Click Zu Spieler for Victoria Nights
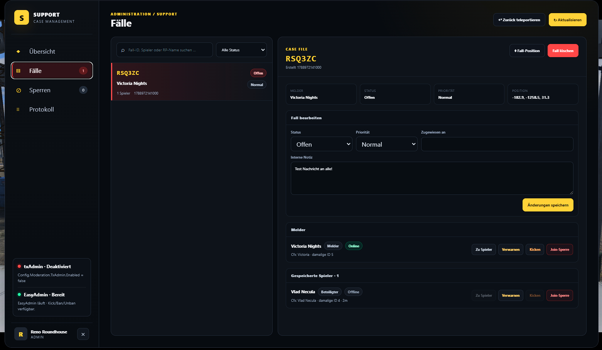Screen dimensions: 602x350 pyautogui.click(x=484, y=250)
